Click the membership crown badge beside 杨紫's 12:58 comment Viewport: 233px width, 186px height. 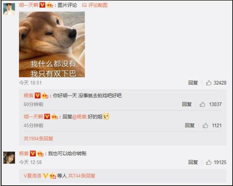pyautogui.click(x=40, y=154)
